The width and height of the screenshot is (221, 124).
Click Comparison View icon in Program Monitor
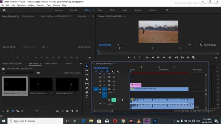(194, 58)
